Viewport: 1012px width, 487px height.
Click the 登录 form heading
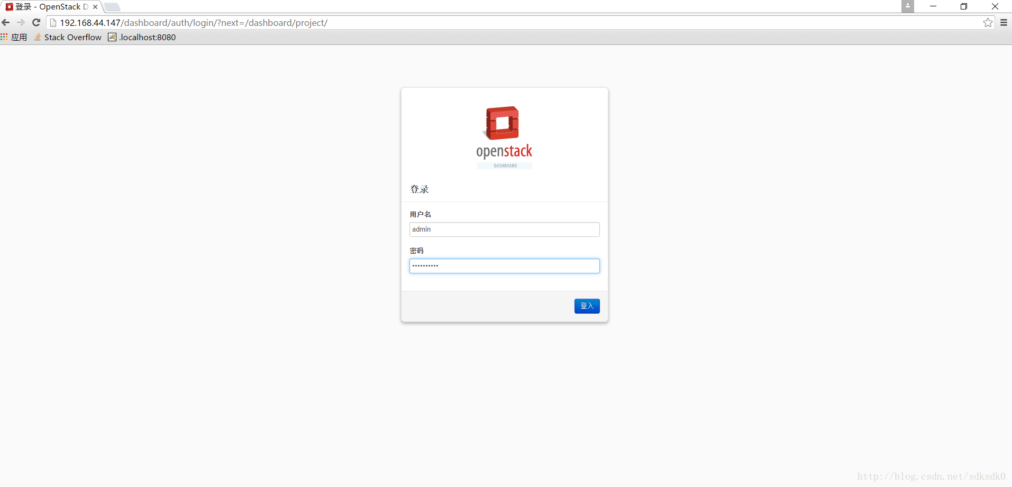pyautogui.click(x=419, y=189)
